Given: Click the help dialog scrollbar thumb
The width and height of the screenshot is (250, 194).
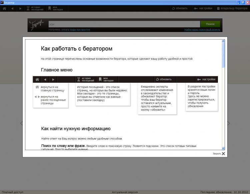Looking at the screenshot, I should 223,55.
